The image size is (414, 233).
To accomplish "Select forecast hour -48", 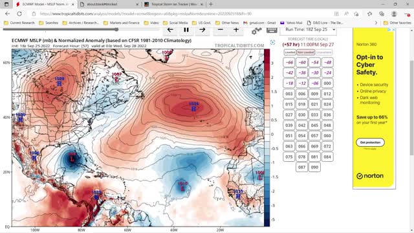I will click(x=327, y=62).
